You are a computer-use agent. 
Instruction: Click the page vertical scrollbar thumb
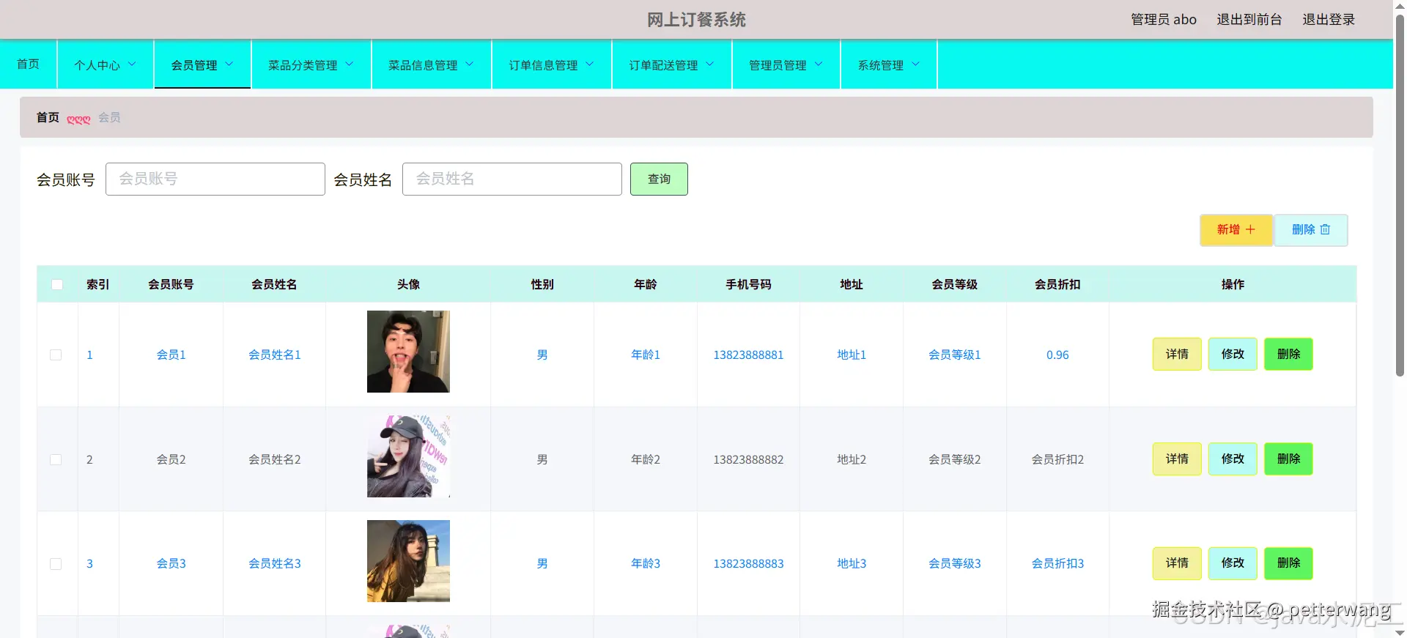pyautogui.click(x=1400, y=194)
